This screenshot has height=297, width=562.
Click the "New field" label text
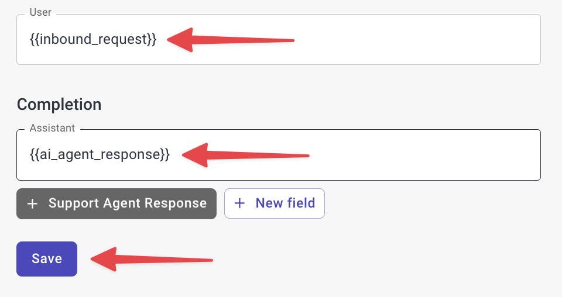tap(285, 203)
